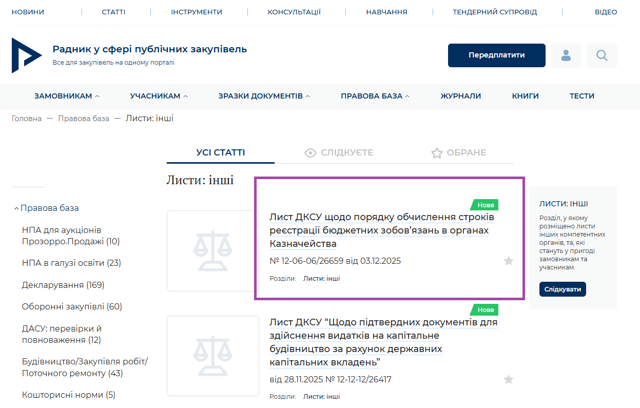Select the Усі статті tab
The width and height of the screenshot is (640, 408).
(221, 152)
